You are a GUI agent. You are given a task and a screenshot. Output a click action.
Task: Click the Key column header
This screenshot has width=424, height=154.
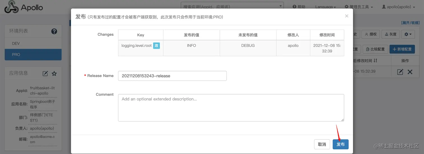(x=141, y=35)
